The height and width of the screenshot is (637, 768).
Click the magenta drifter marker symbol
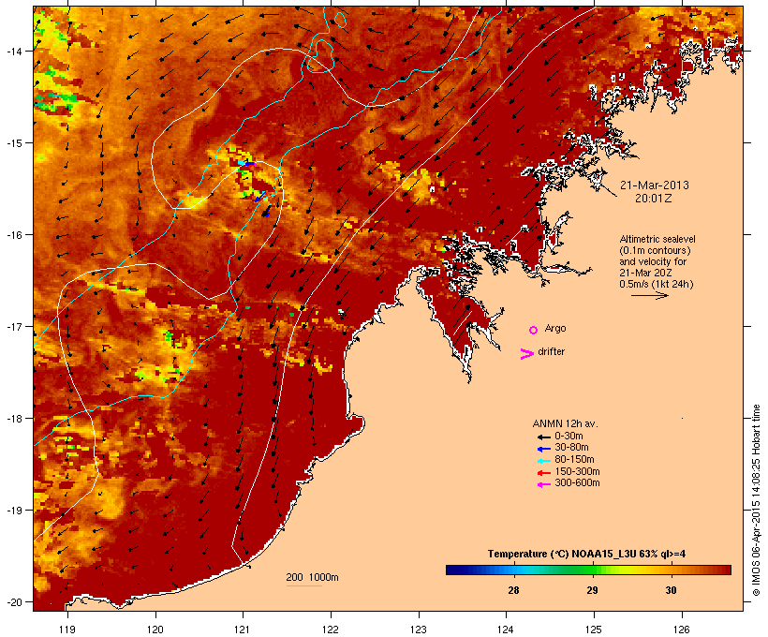526,354
